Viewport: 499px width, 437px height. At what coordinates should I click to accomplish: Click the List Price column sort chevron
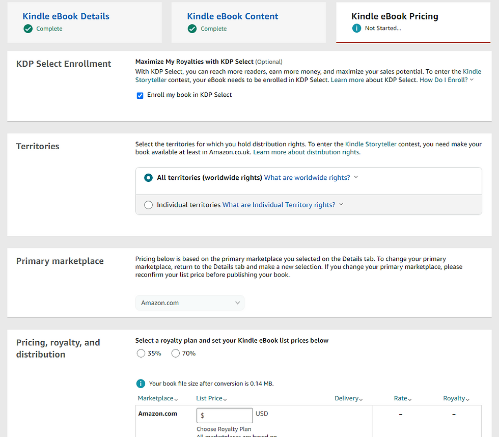pyautogui.click(x=225, y=398)
